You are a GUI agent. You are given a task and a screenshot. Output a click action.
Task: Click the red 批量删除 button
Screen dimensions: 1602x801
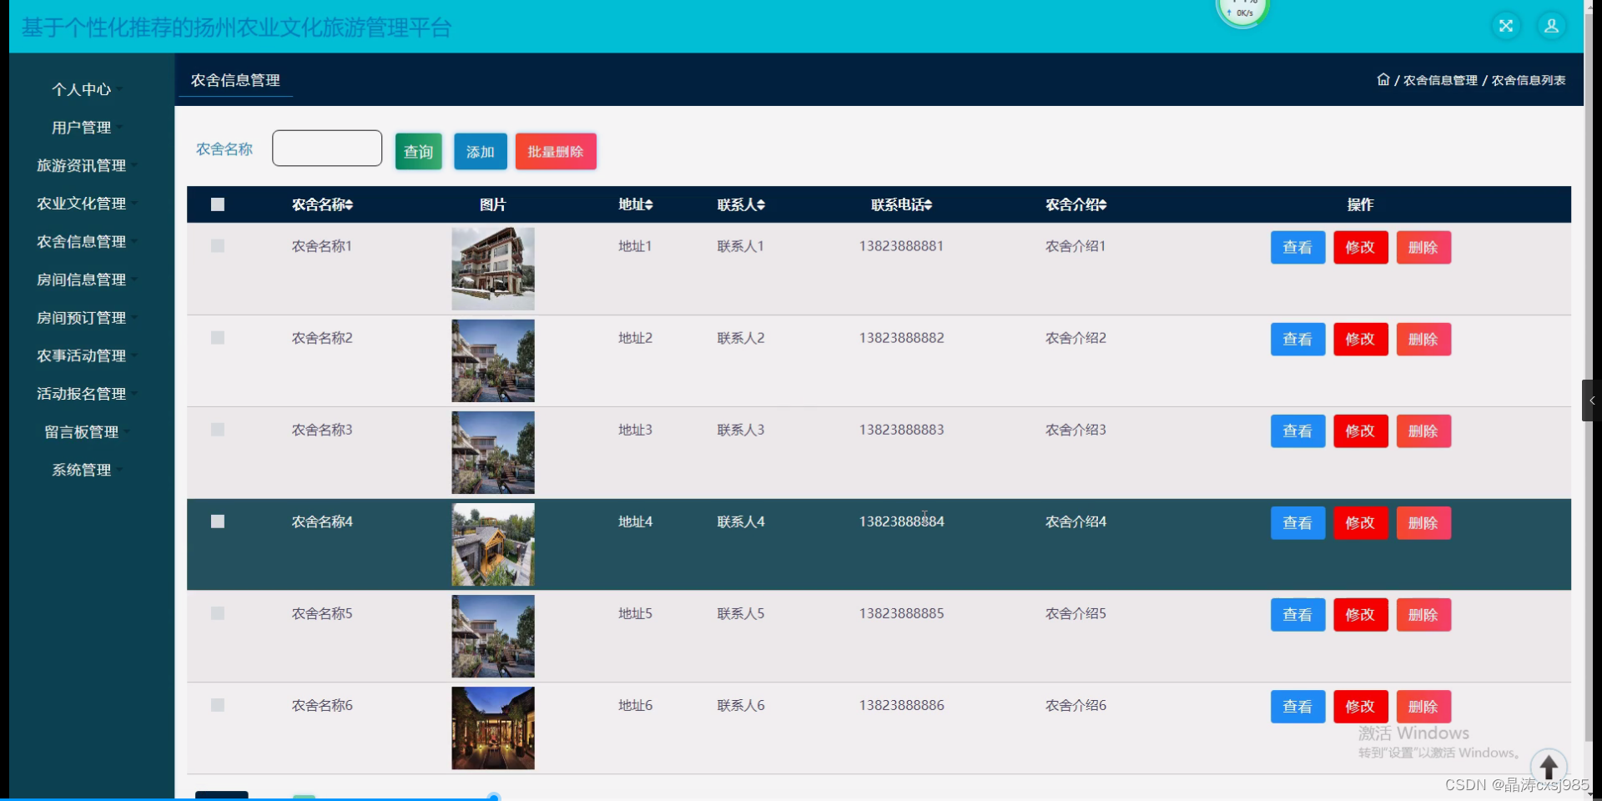pyautogui.click(x=556, y=152)
